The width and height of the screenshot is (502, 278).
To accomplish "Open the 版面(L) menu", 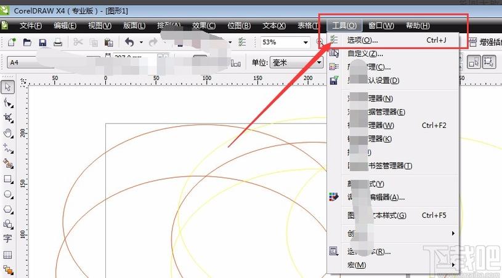I will point(134,26).
